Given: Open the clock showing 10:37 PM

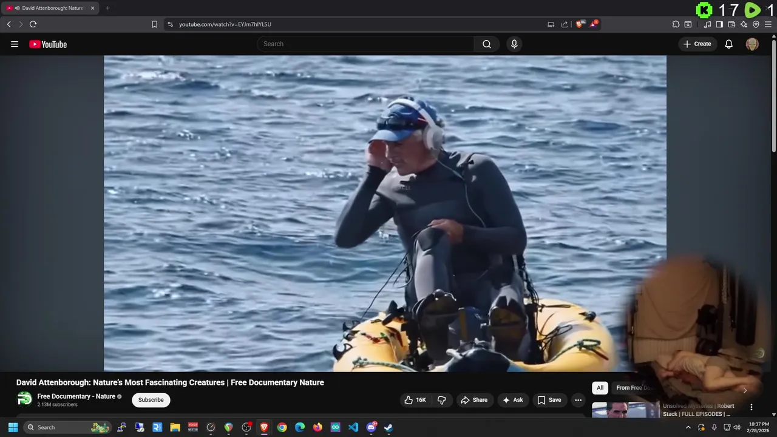Looking at the screenshot, I should (x=759, y=427).
